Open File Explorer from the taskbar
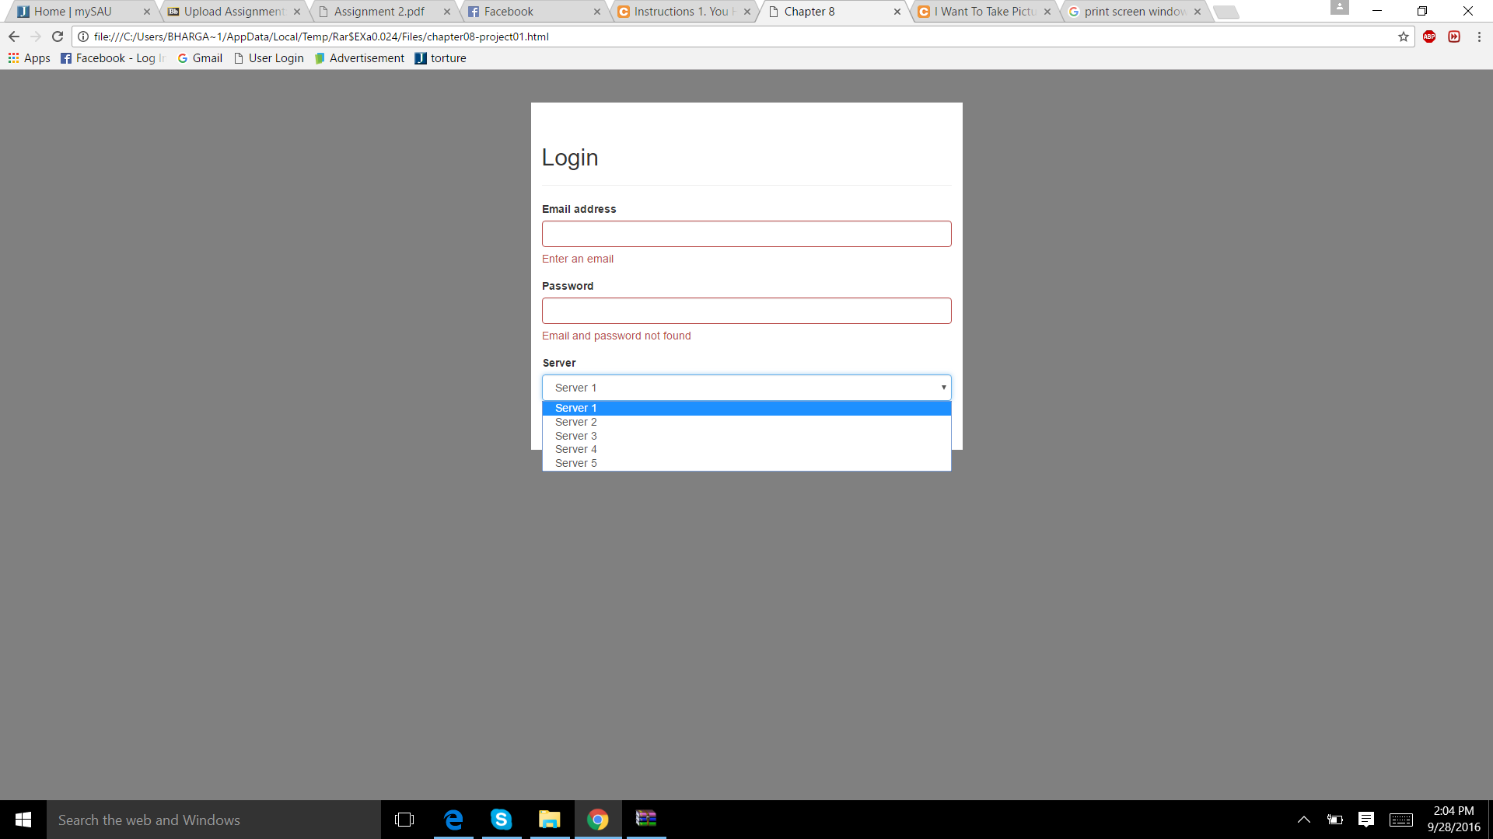Image resolution: width=1493 pixels, height=839 pixels. click(x=550, y=820)
